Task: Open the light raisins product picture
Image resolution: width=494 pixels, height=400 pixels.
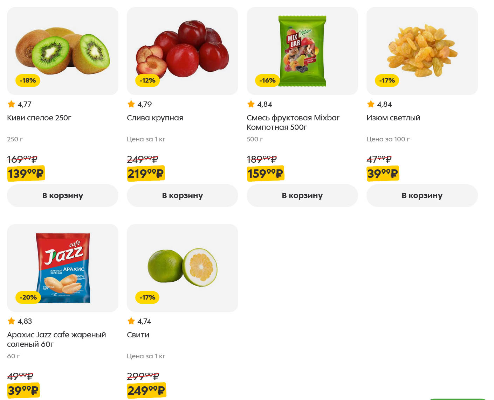Action: 422,51
